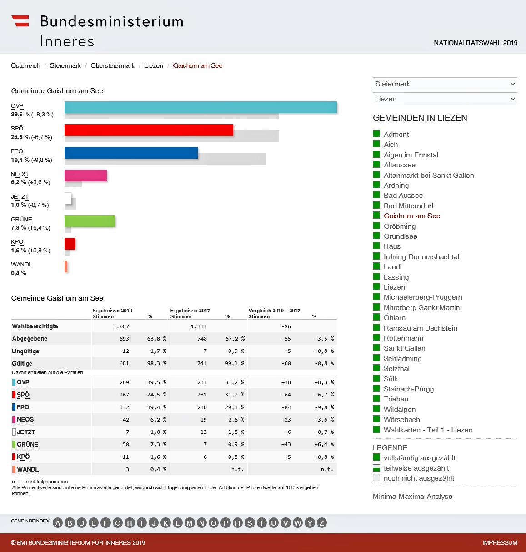526x552 pixels.
Task: Open the Steiermark state dropdown
Action: pos(445,84)
